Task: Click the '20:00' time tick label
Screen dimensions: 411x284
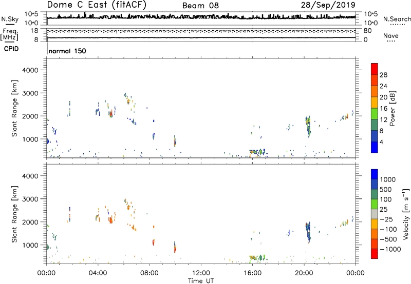Action: click(x=304, y=273)
